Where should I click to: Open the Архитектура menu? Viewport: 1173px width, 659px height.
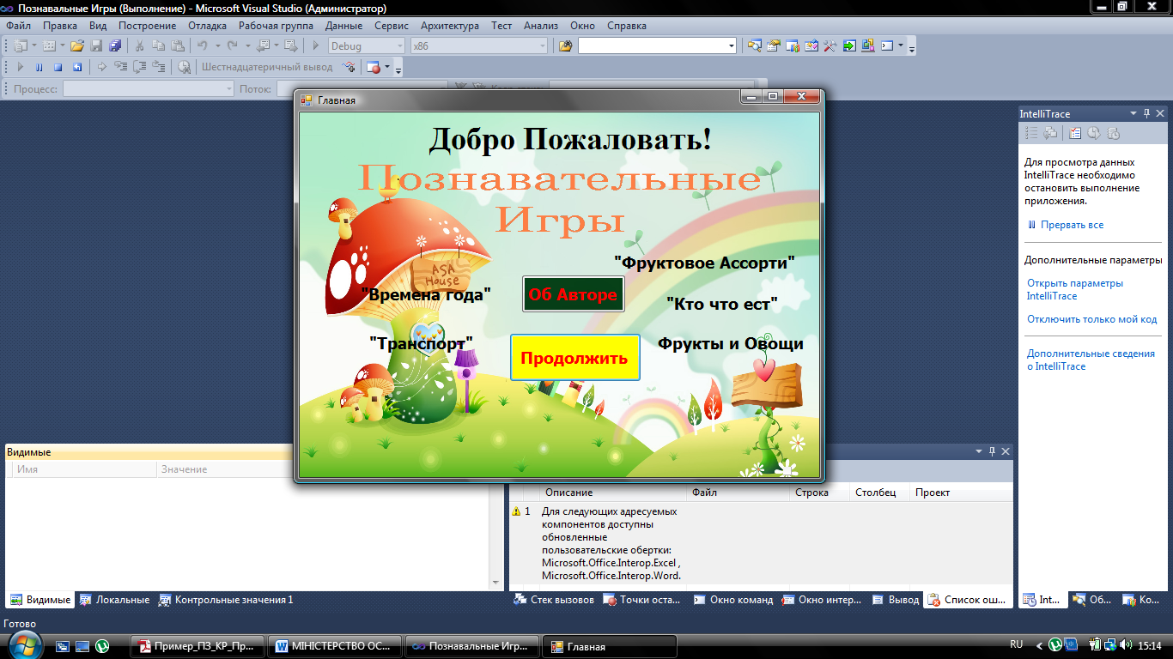point(450,26)
